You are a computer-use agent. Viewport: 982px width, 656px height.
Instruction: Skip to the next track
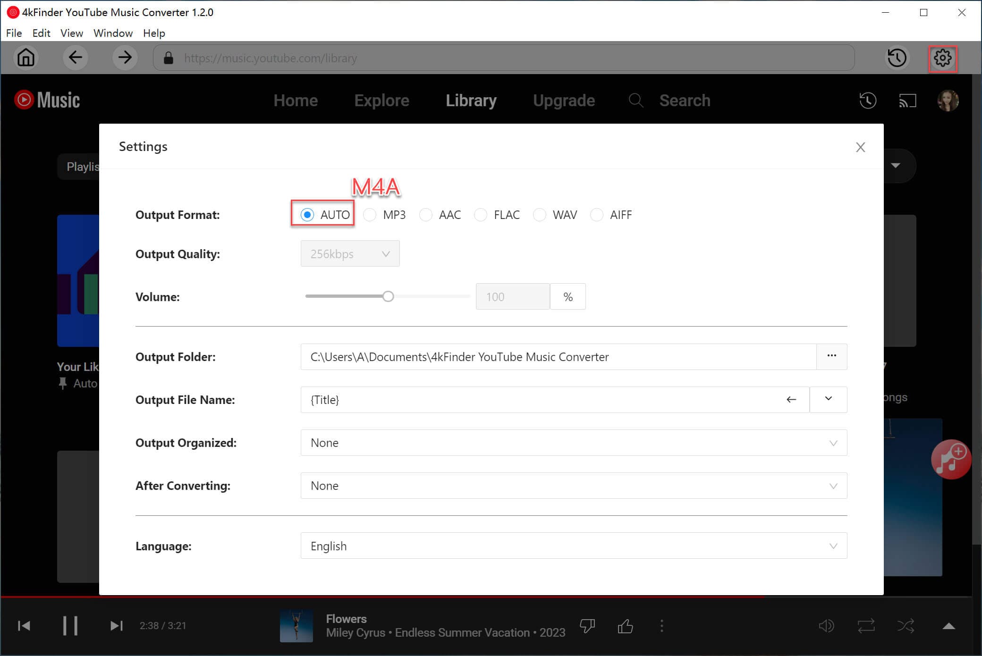[x=116, y=626]
